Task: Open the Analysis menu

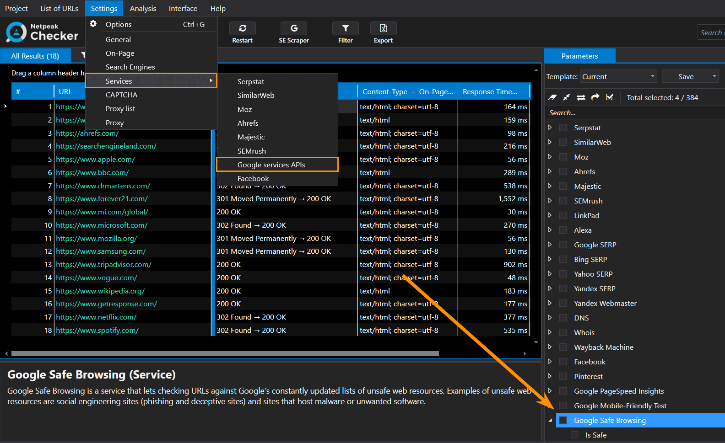Action: [x=143, y=8]
